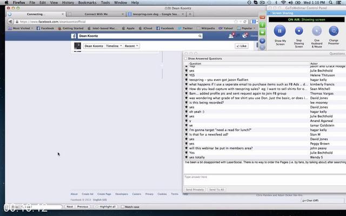The height and width of the screenshot is (216, 346).
Task: Click the Send Privately button
Action: (195, 190)
